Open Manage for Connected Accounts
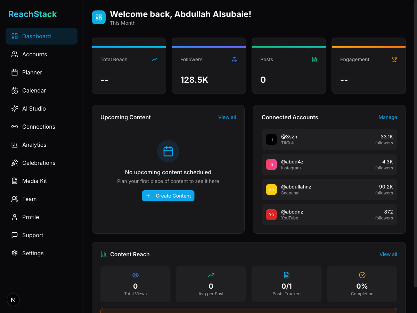417x313 pixels. (x=388, y=117)
